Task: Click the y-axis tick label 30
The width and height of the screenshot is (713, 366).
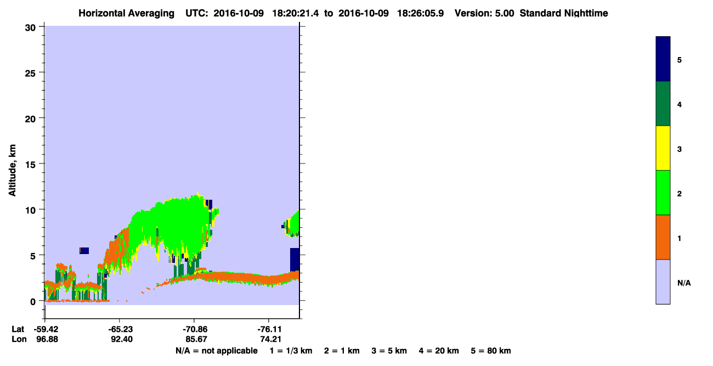Action: click(31, 27)
